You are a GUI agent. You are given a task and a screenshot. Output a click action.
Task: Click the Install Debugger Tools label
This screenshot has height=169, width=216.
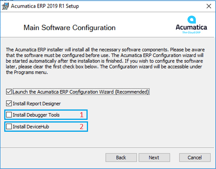click(36, 115)
